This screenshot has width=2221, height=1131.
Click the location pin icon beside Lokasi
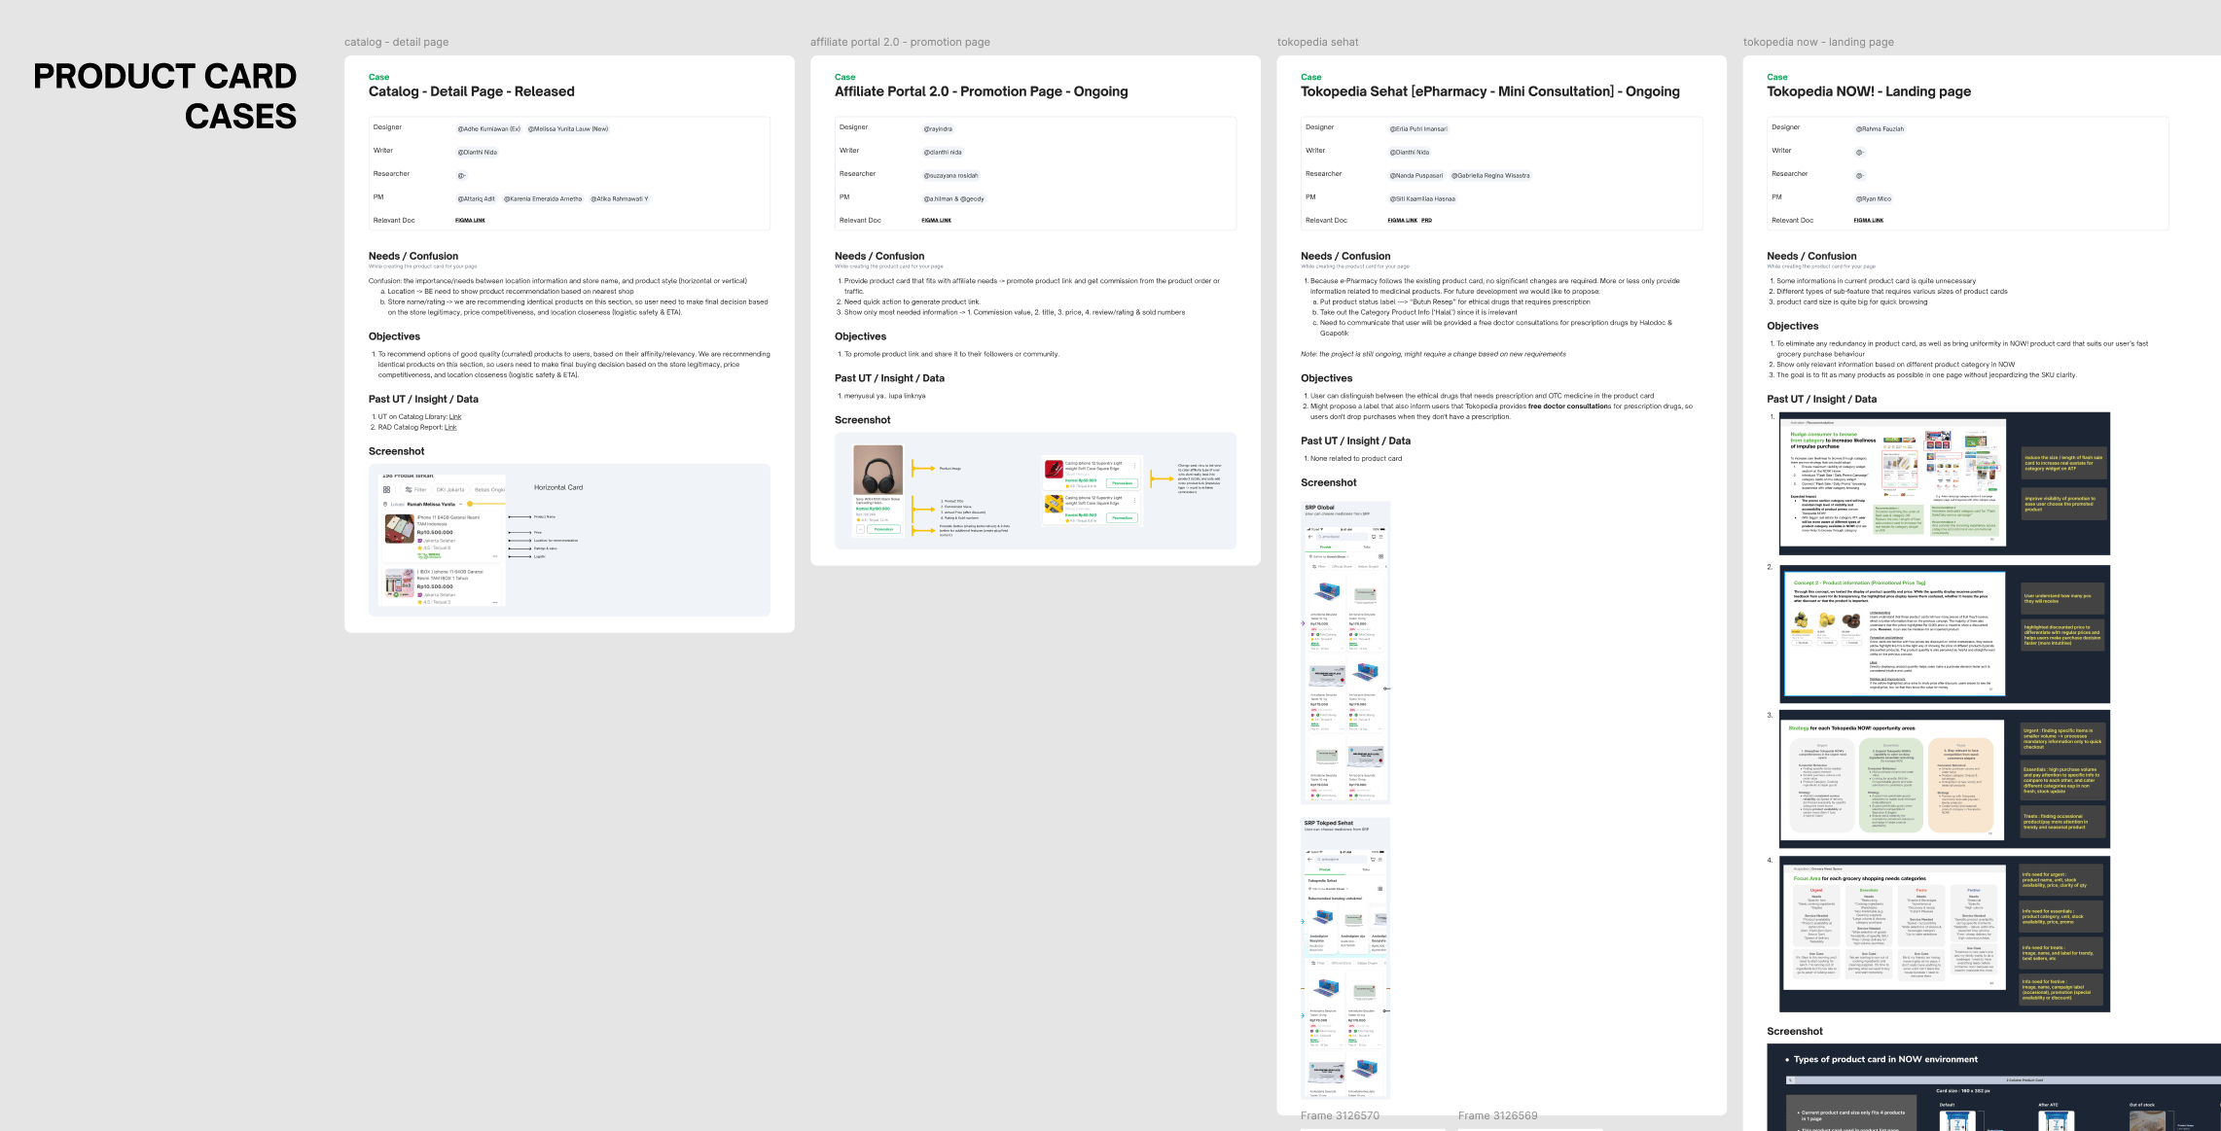385,505
